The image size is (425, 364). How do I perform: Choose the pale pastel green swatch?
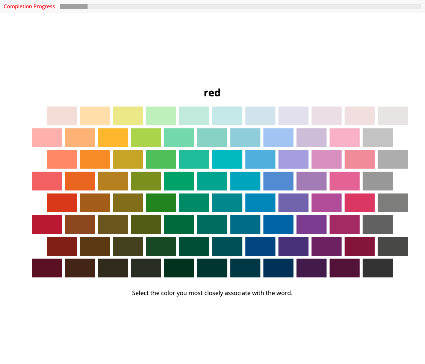[x=161, y=116]
